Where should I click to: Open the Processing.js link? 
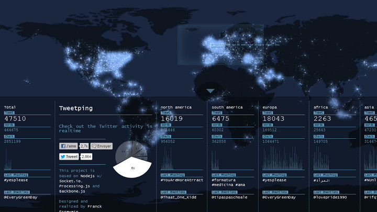click(x=74, y=186)
